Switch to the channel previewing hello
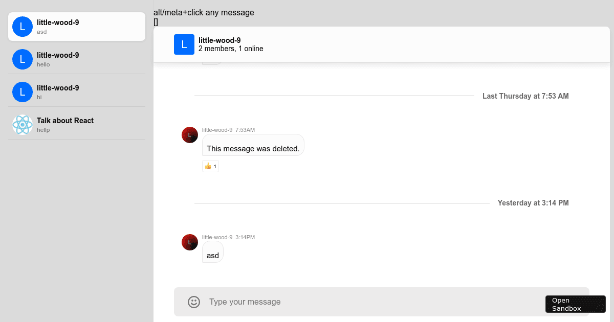This screenshot has width=614, height=322. coord(77,59)
